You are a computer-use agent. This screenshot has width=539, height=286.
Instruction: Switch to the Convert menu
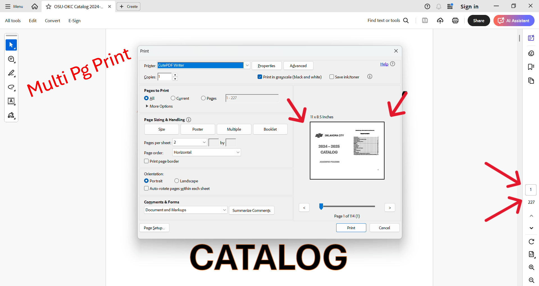pos(52,20)
